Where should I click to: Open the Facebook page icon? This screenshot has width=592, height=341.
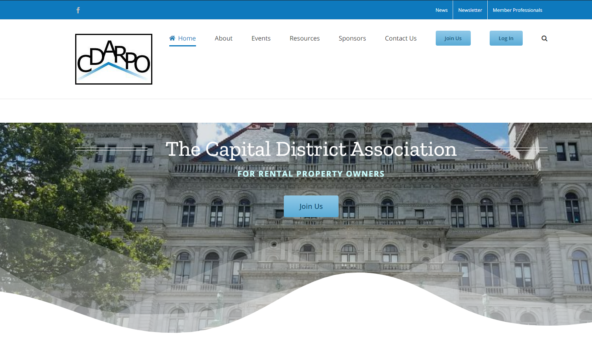click(x=78, y=10)
